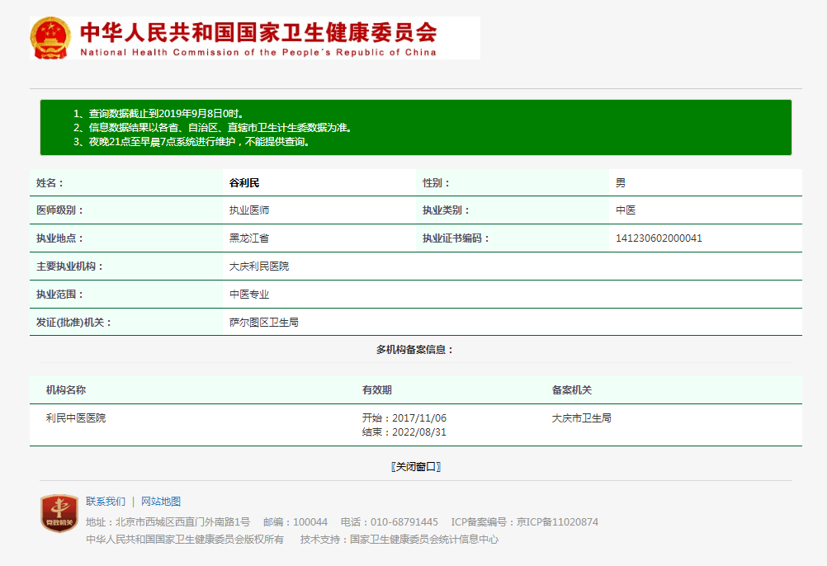
Task: Select certificate number 141230602000041
Action: (x=659, y=238)
